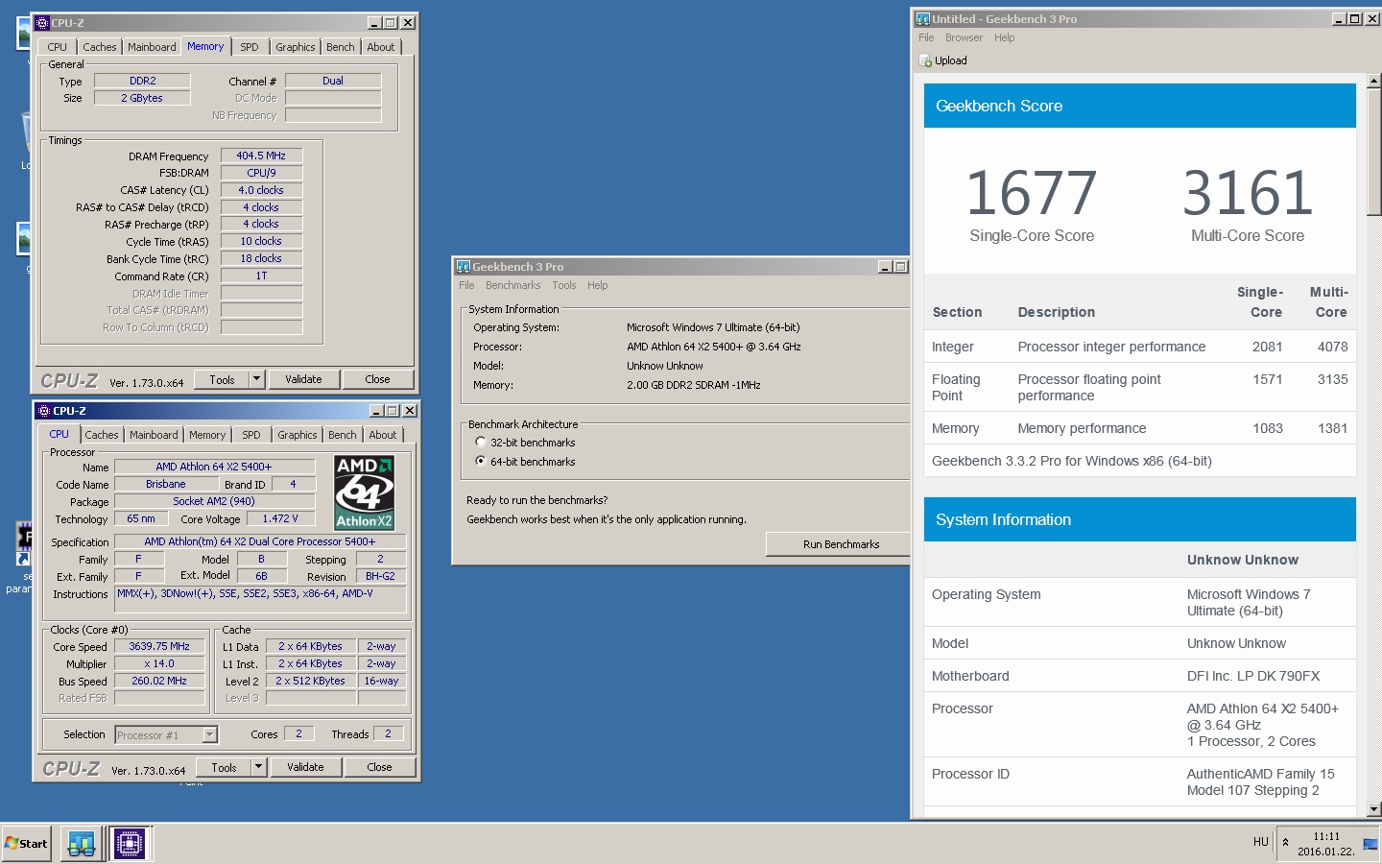Open Caches tab in lower CPU-Z window
The height and width of the screenshot is (864, 1382).
[x=102, y=435]
